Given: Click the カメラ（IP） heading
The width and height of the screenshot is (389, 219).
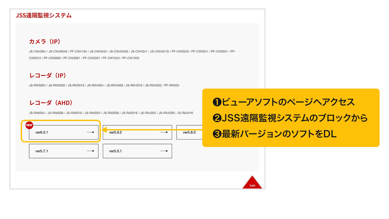Looking at the screenshot, I should [x=45, y=42].
